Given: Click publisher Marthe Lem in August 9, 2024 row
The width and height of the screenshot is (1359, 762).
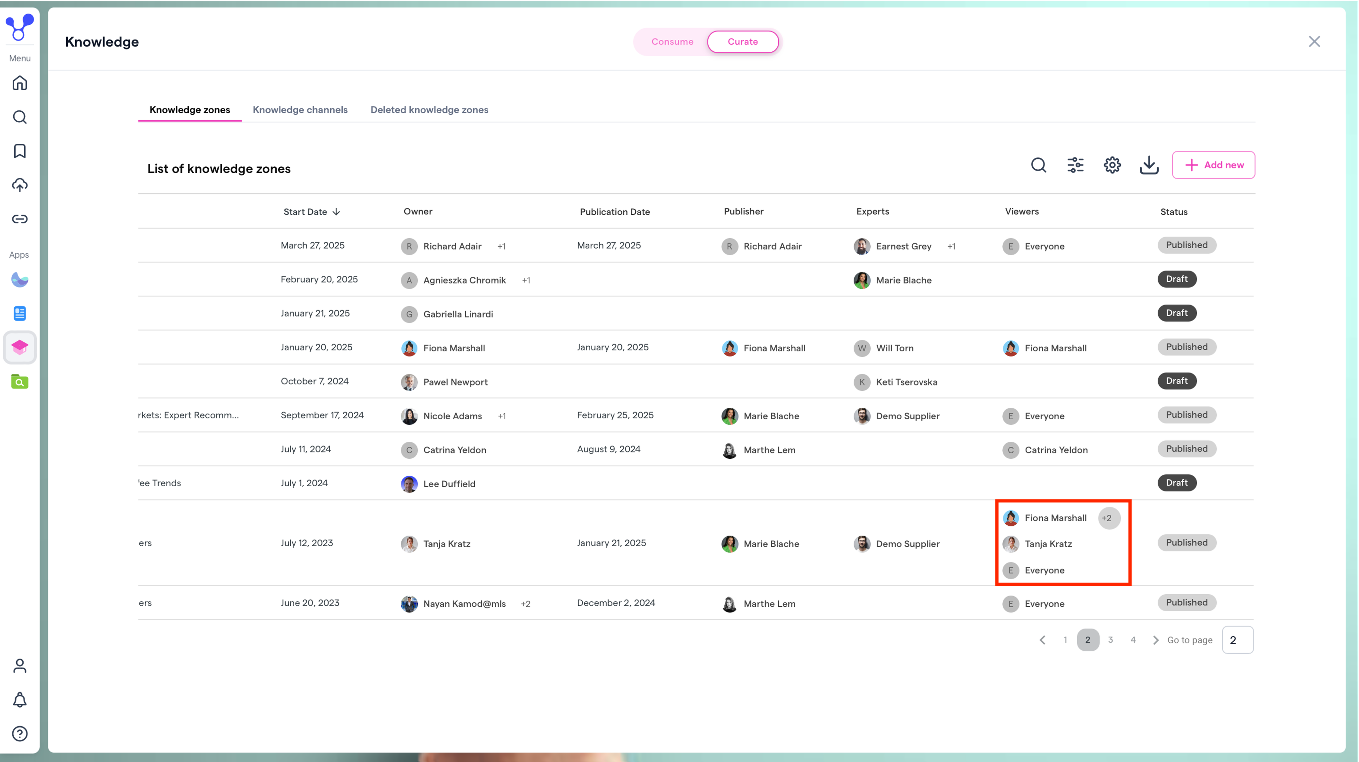Looking at the screenshot, I should coord(758,450).
